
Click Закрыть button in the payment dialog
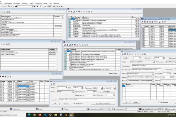tap(66, 104)
